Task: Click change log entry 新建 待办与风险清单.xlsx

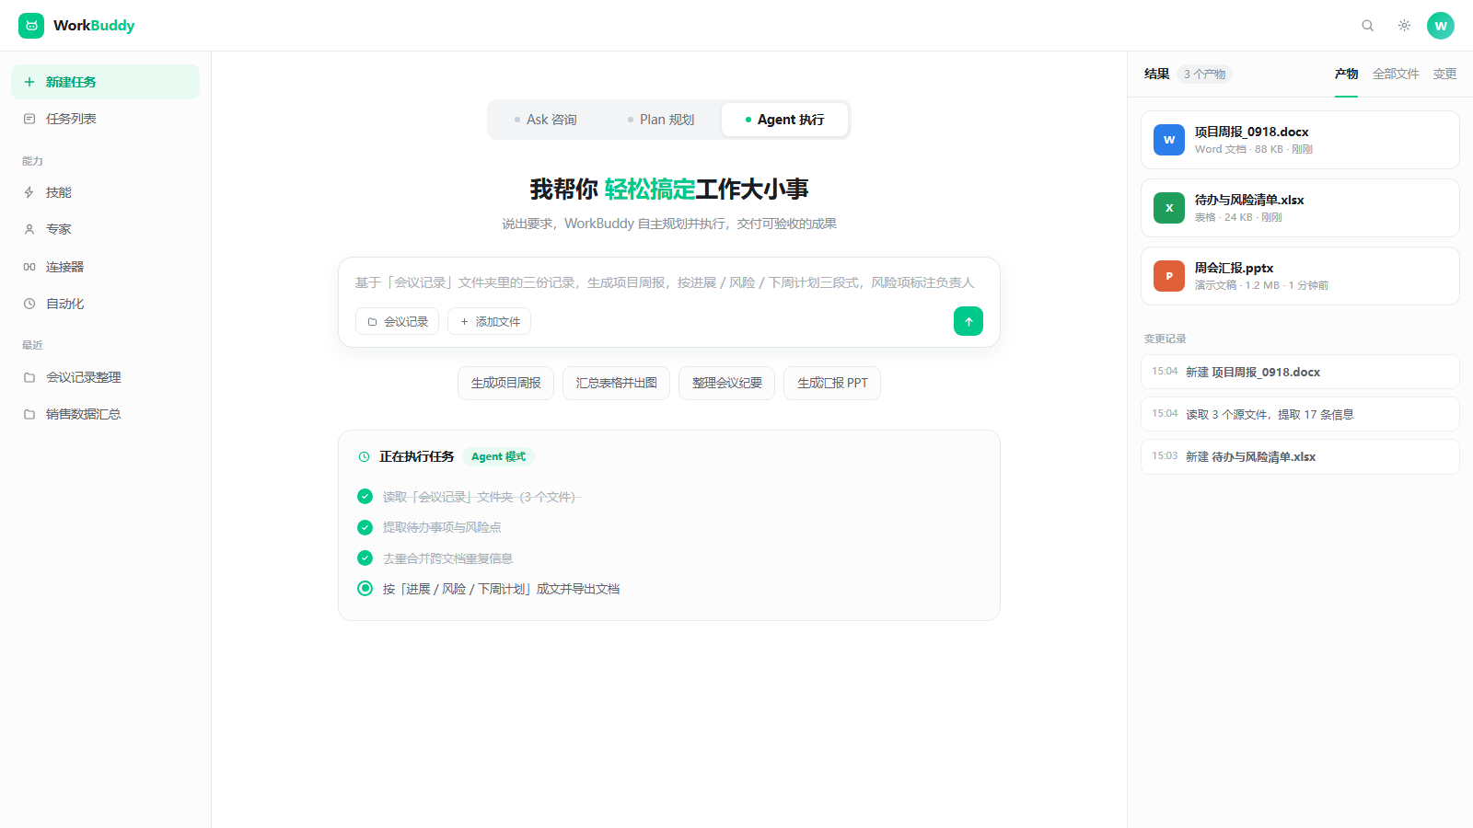Action: [1300, 456]
